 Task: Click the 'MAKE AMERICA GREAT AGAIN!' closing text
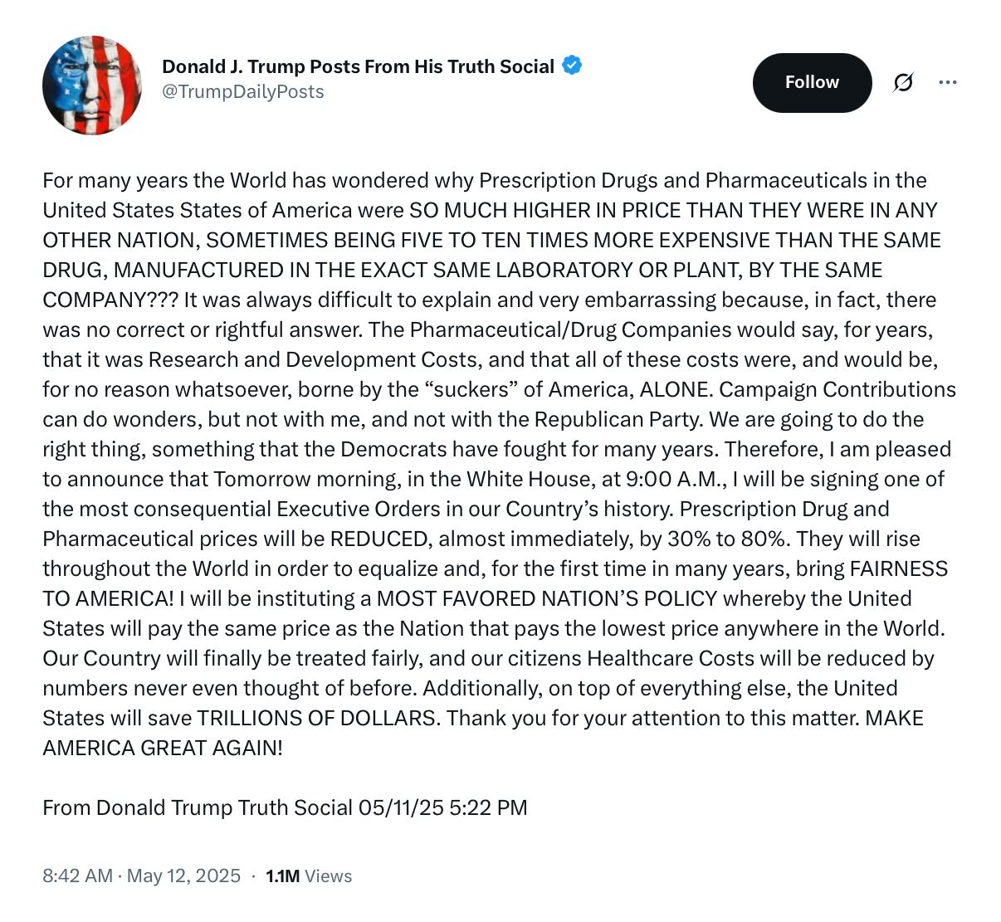pos(483,733)
